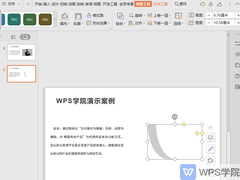Screen dimensions: 240x180
Task: Open the help question mark sidebar icon
Action: pos(237,76)
